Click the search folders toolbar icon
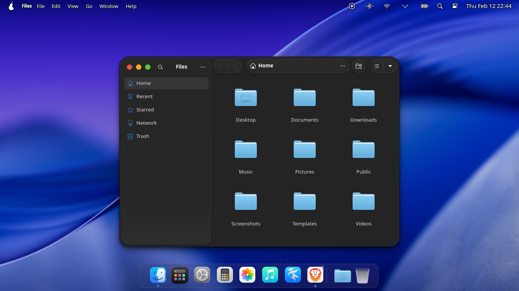The width and height of the screenshot is (519, 291). (x=359, y=66)
